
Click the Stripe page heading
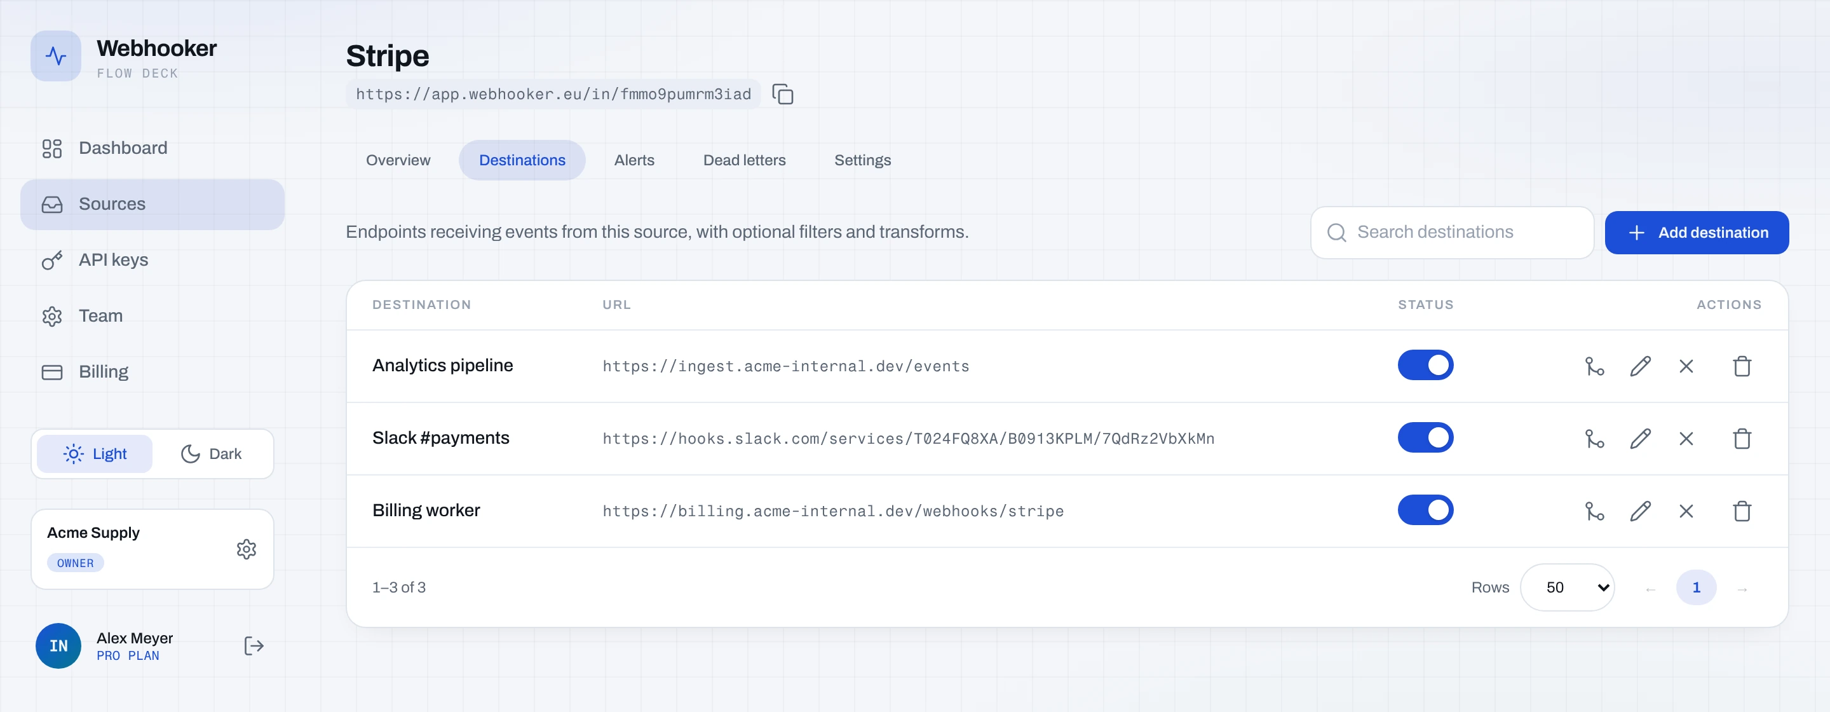click(x=387, y=55)
